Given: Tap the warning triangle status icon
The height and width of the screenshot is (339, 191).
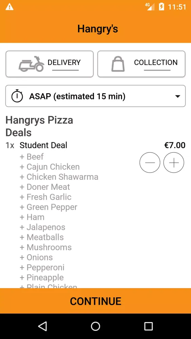Looking at the screenshot, I should click(9, 7).
